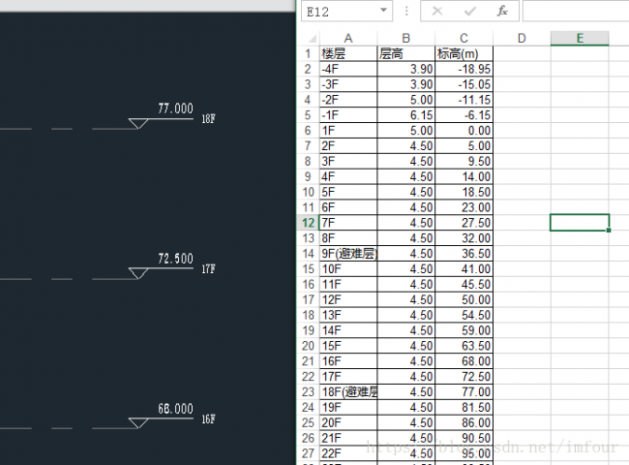Select the cell containing 9F(避难层
Image resolution: width=629 pixels, height=465 pixels.
point(347,254)
